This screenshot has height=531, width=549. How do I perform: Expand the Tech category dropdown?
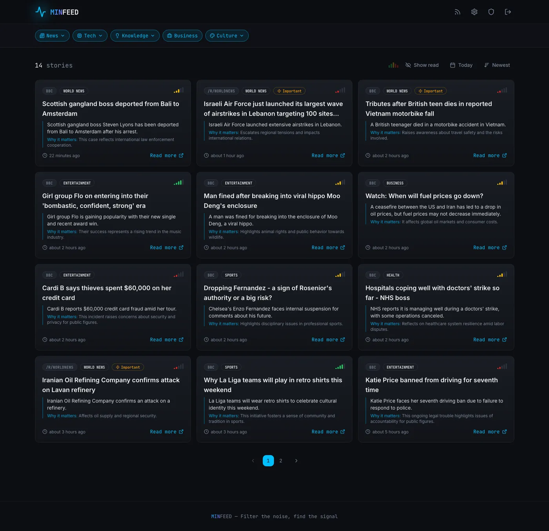(90, 36)
